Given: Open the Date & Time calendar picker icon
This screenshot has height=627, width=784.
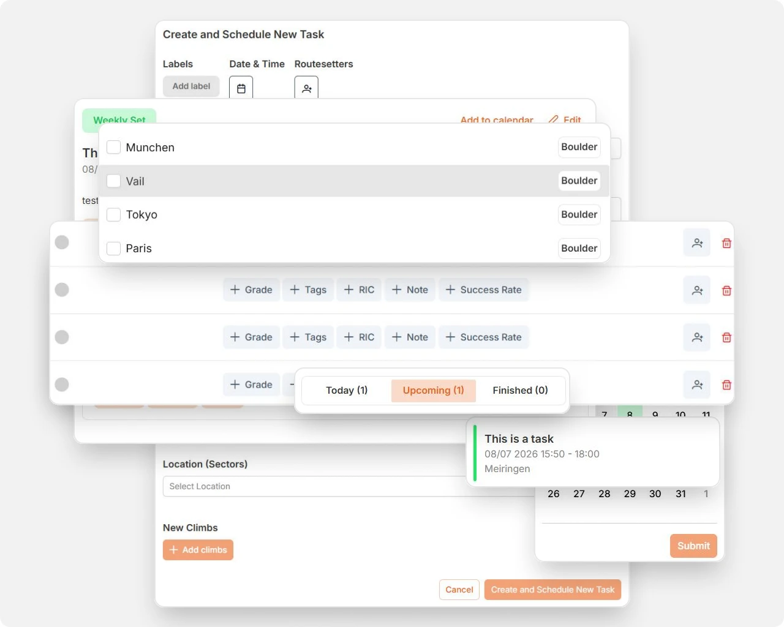Looking at the screenshot, I should (x=241, y=88).
